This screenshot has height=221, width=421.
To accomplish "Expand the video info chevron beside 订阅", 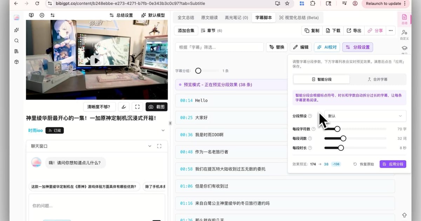I will (163, 130).
